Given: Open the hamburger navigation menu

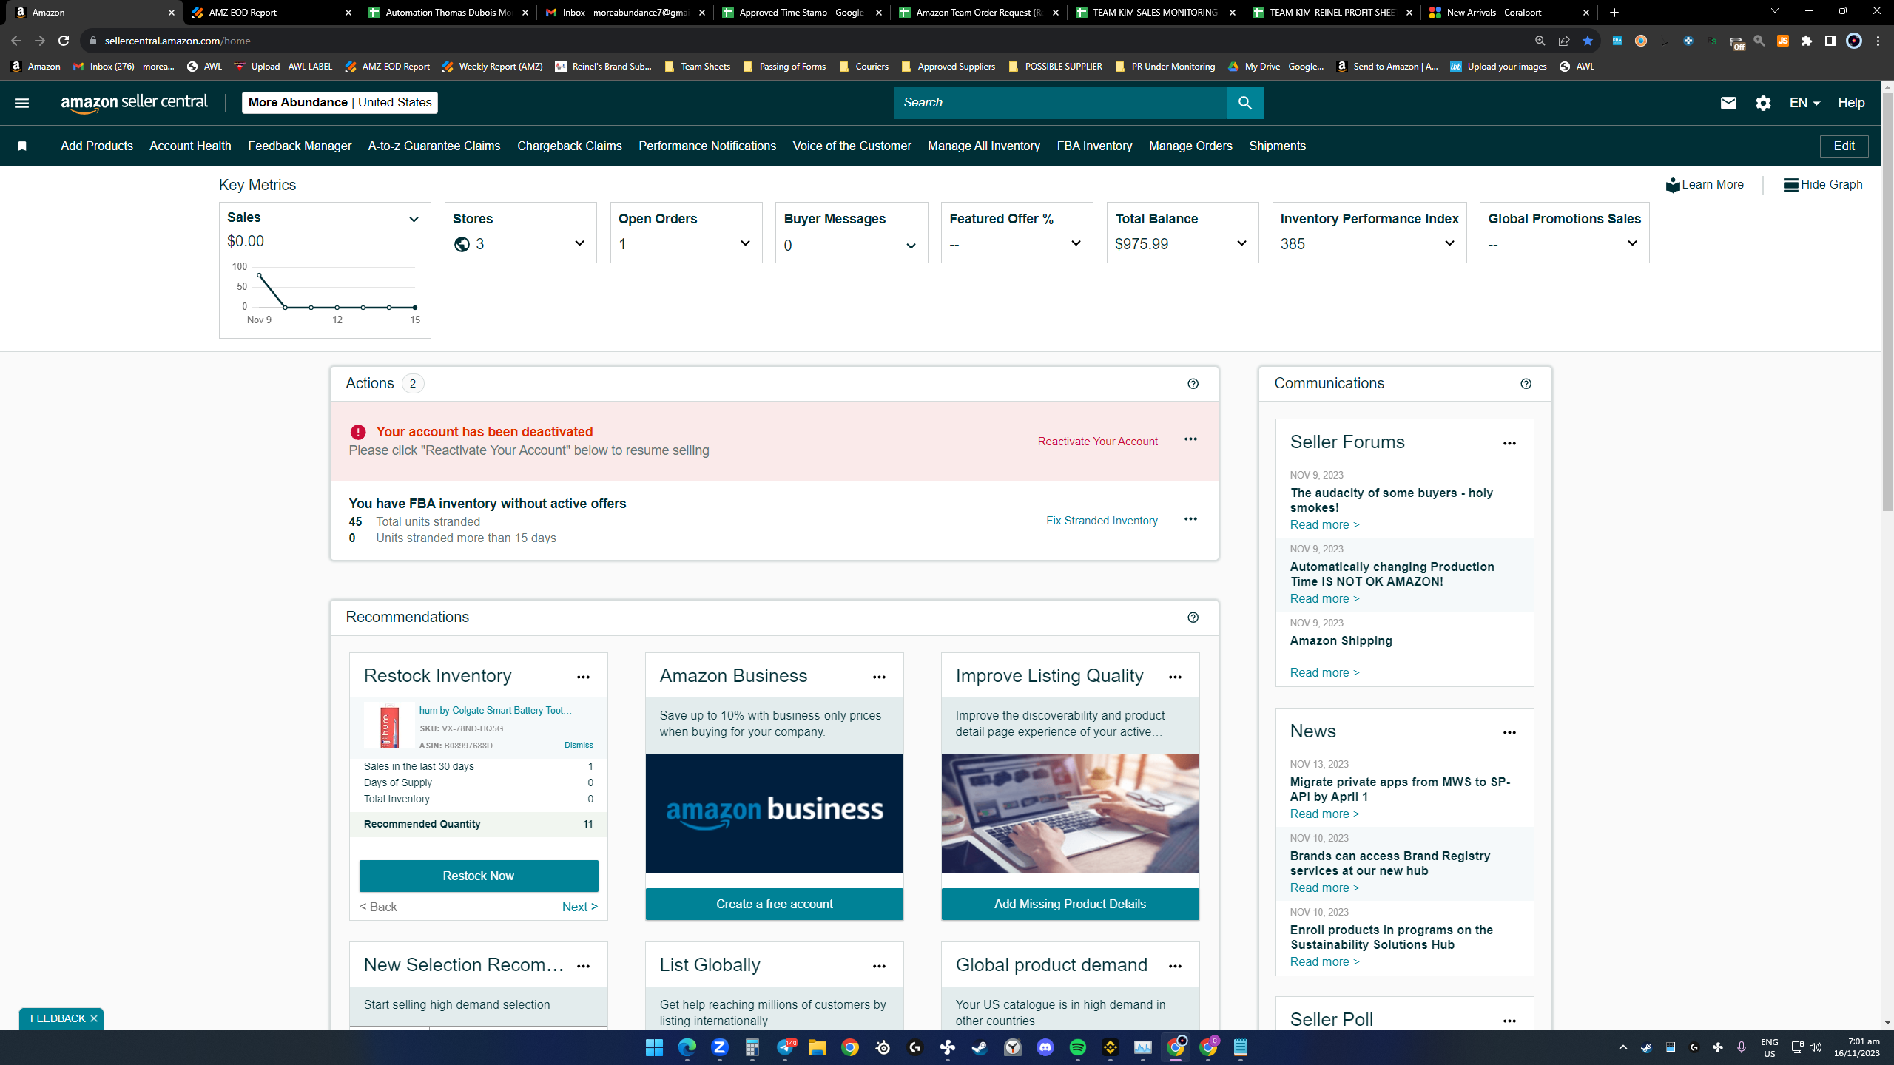Looking at the screenshot, I should point(21,103).
